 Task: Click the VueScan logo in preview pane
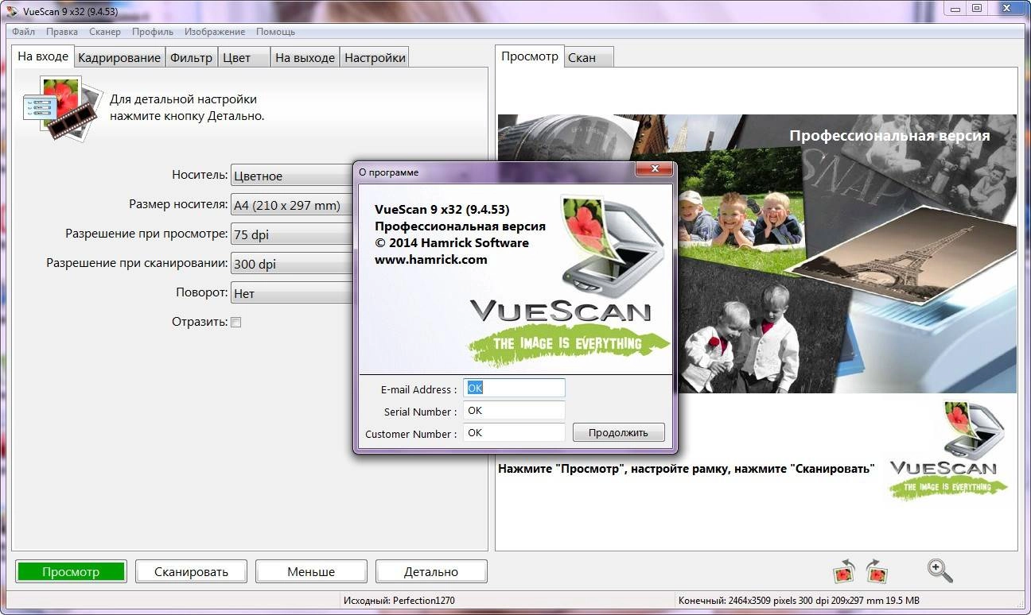coord(948,451)
